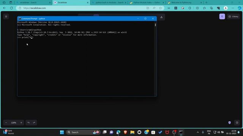Open the read aloud button in the address bar
Screen dimensions: 243x136
[x=154, y=8]
